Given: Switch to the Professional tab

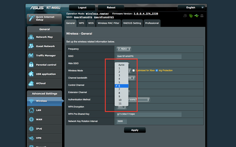Looking at the screenshot, I should click(152, 23).
